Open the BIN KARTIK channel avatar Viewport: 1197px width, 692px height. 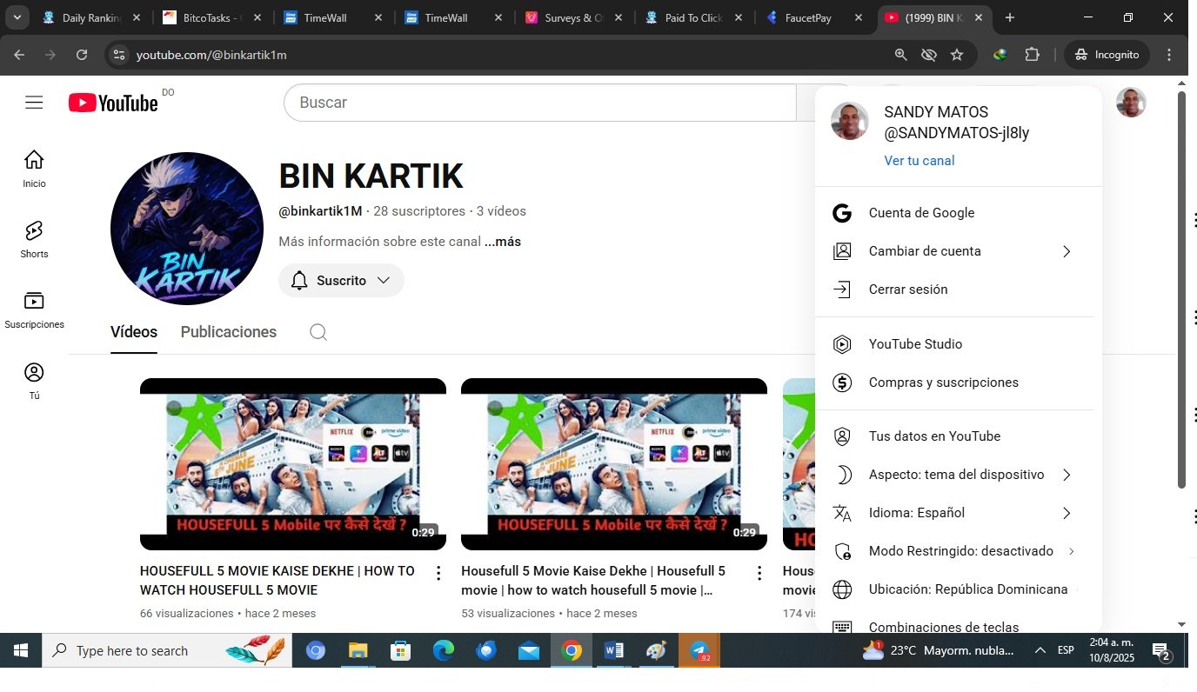(x=187, y=229)
